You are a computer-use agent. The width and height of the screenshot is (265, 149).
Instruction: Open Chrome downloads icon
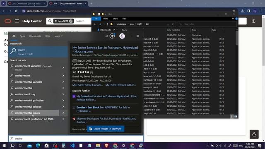pyautogui.click(x=243, y=11)
